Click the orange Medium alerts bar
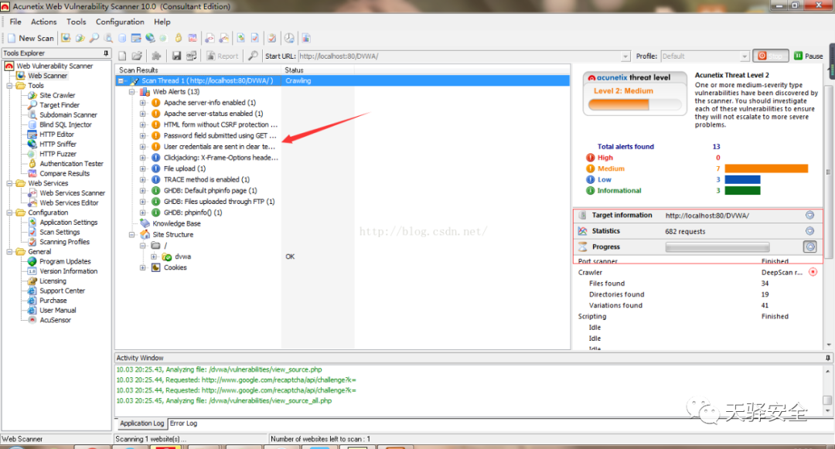 [766, 168]
